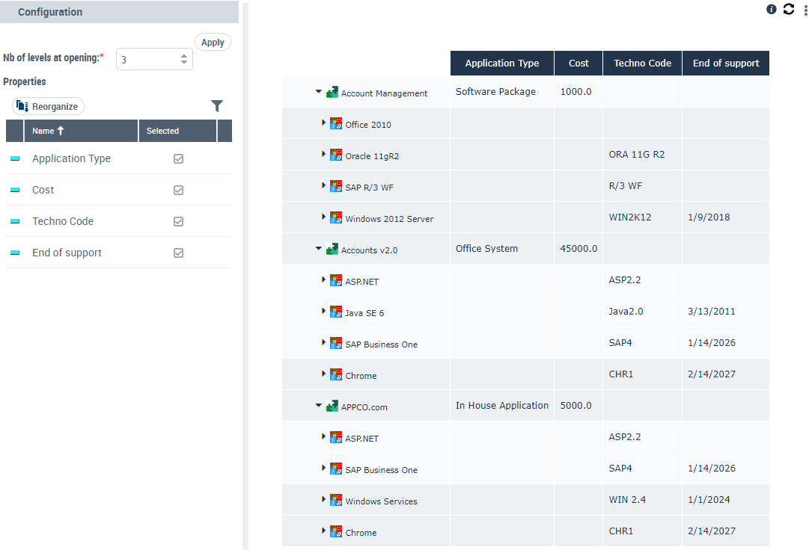This screenshot has height=550, width=809.
Task: Collapse the APPCO.com tree node
Action: tap(318, 406)
